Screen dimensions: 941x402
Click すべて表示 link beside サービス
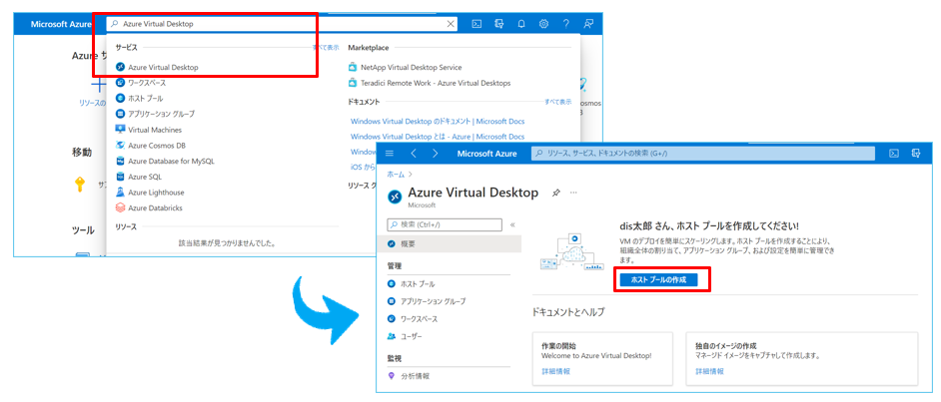tap(326, 47)
